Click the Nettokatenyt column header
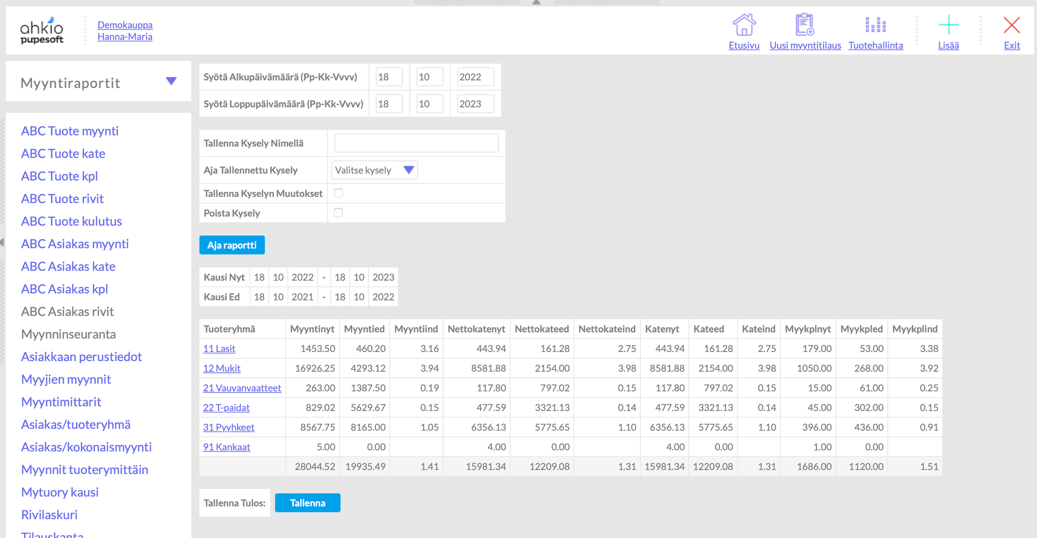This screenshot has height=538, width=1037. [x=476, y=329]
